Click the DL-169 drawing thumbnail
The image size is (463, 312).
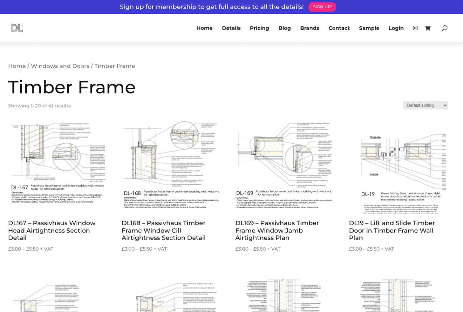coord(284,165)
